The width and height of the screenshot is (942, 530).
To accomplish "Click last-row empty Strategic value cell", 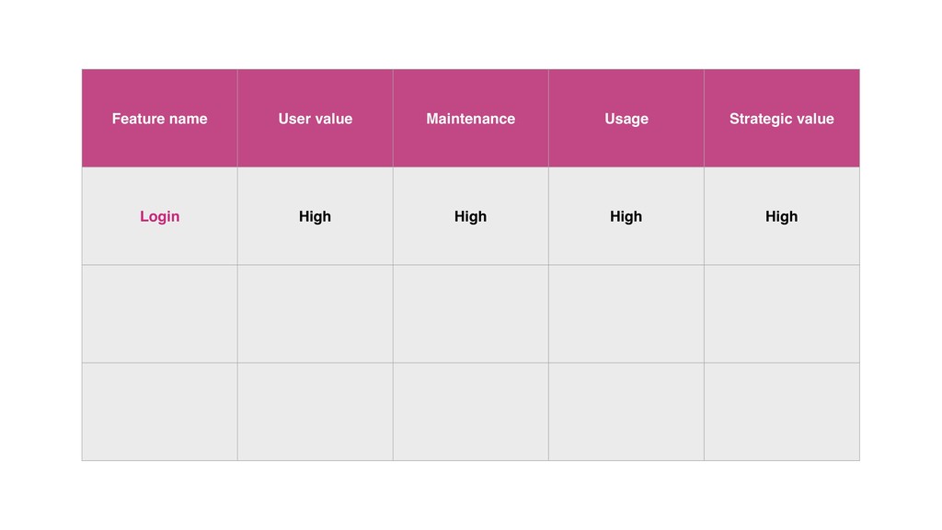I will tap(781, 411).
